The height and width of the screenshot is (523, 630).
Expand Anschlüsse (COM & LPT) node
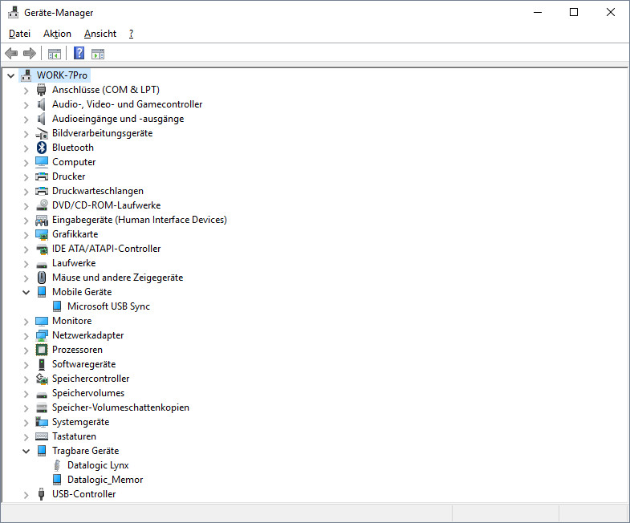pyautogui.click(x=26, y=90)
